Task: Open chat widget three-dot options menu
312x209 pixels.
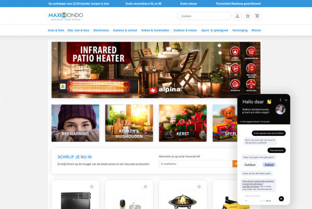Action: coord(280,100)
